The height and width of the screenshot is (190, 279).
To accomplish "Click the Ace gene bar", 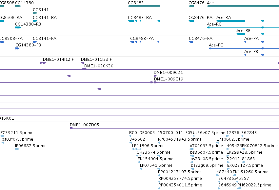I will pos(243,6).
